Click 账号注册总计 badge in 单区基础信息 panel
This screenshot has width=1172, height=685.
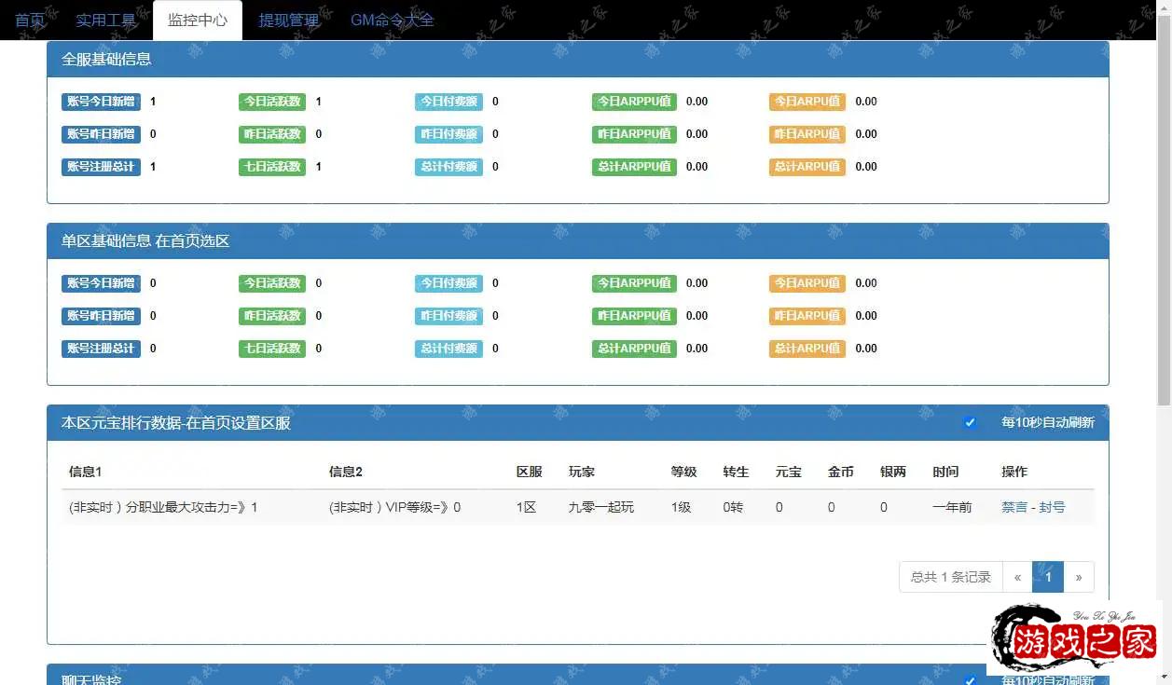coord(101,349)
